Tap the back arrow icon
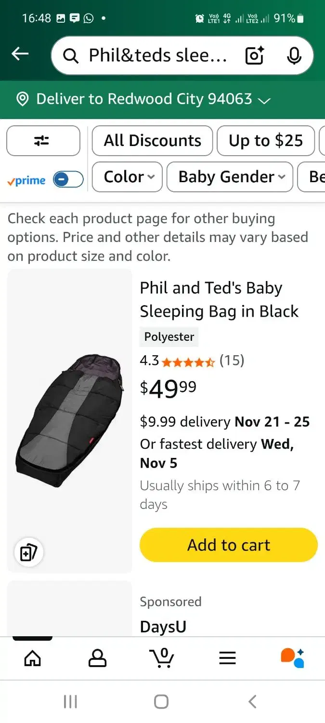The height and width of the screenshot is (723, 325). (x=20, y=54)
